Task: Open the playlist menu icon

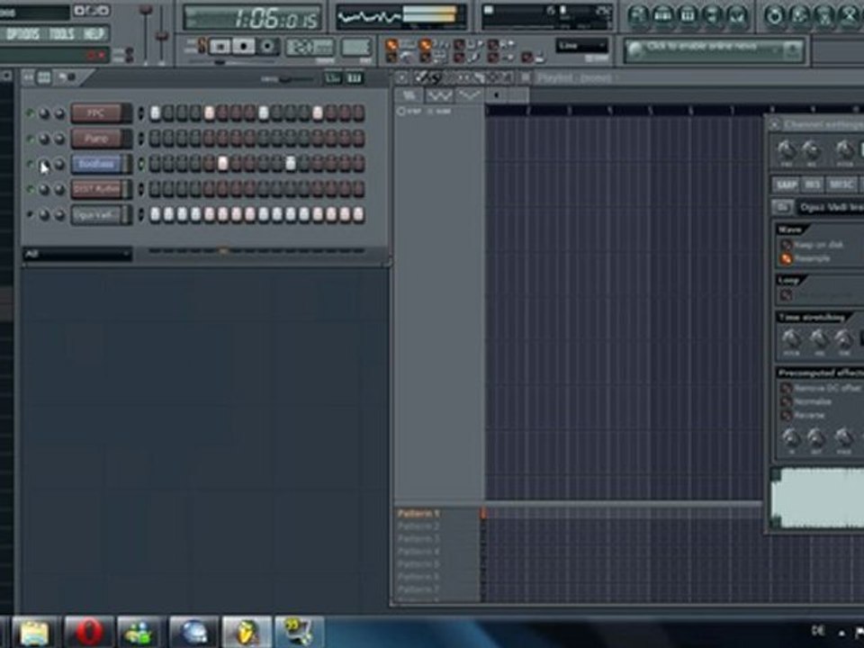Action: [x=402, y=78]
